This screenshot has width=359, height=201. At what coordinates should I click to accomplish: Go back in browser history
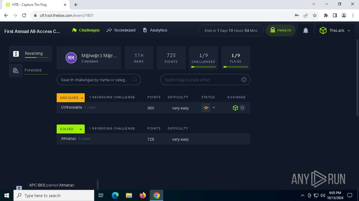[6, 15]
